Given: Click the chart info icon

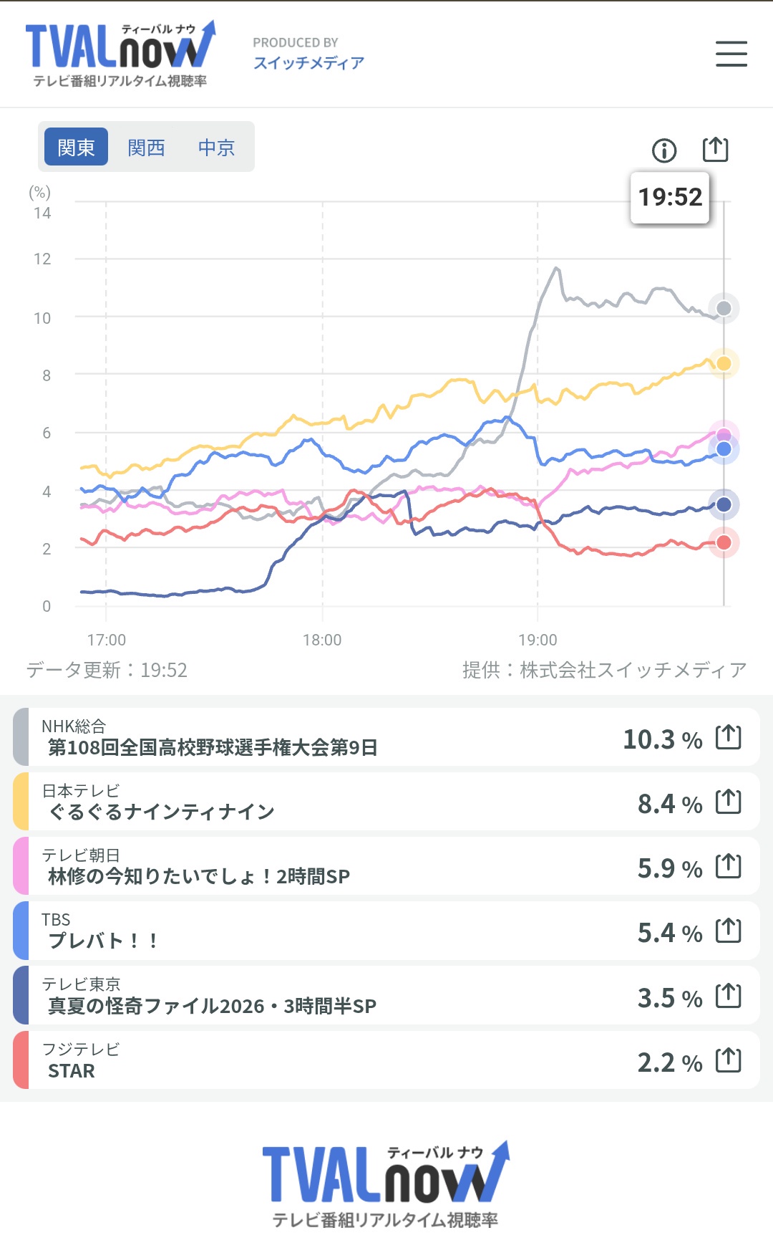Looking at the screenshot, I should coord(664,150).
